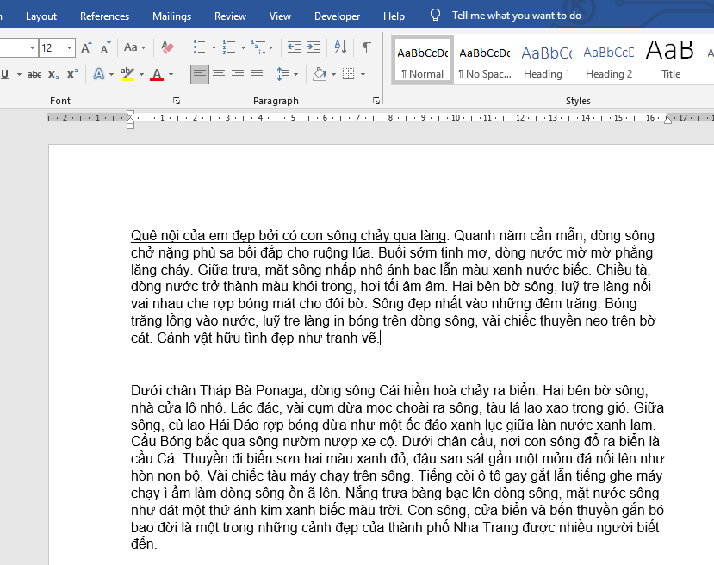Sort text with the A-Z Sort icon
Viewport: 714px width, 565px height.
(339, 47)
